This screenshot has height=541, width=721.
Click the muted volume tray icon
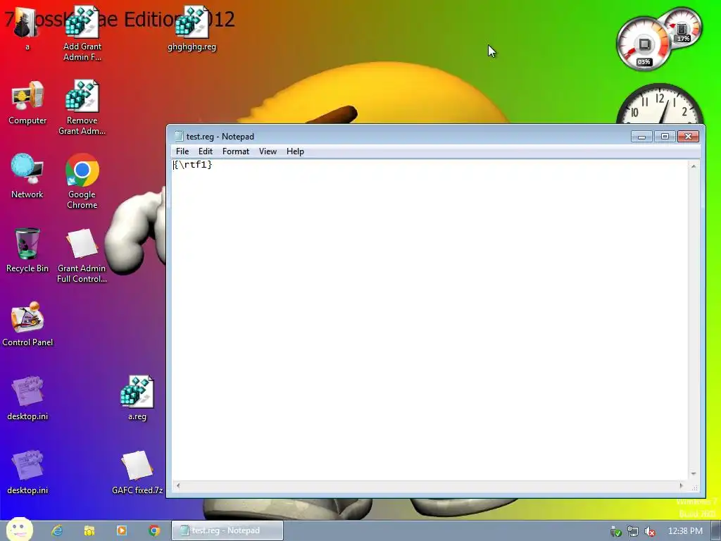tap(650, 531)
